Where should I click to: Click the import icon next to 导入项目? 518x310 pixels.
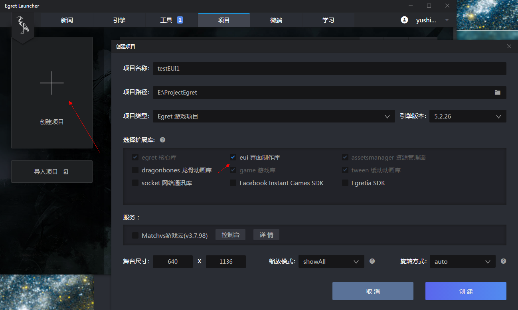click(65, 171)
